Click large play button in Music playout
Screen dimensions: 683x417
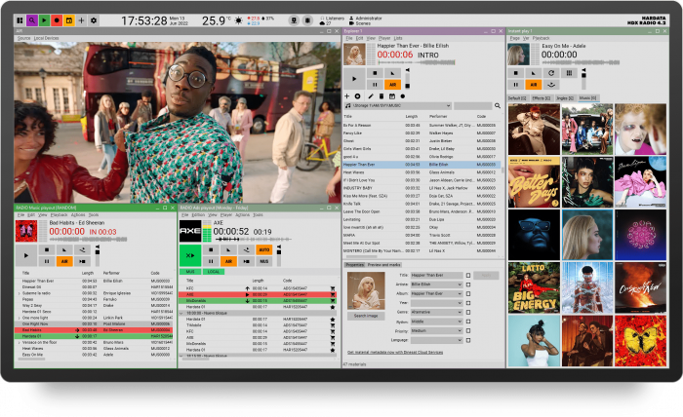[x=26, y=255]
